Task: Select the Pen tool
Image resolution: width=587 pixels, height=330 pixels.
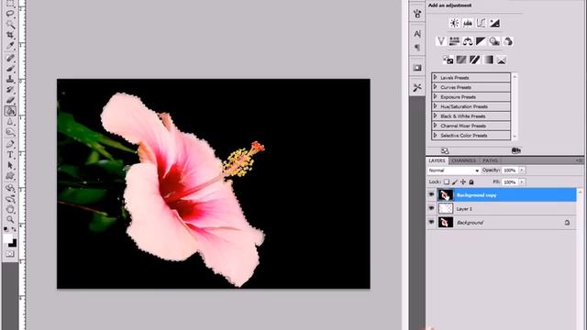Action: 10,145
